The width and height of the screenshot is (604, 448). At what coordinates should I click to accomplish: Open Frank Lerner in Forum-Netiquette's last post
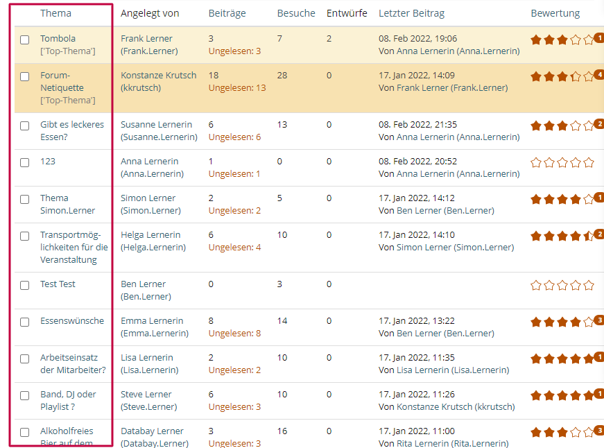click(422, 88)
